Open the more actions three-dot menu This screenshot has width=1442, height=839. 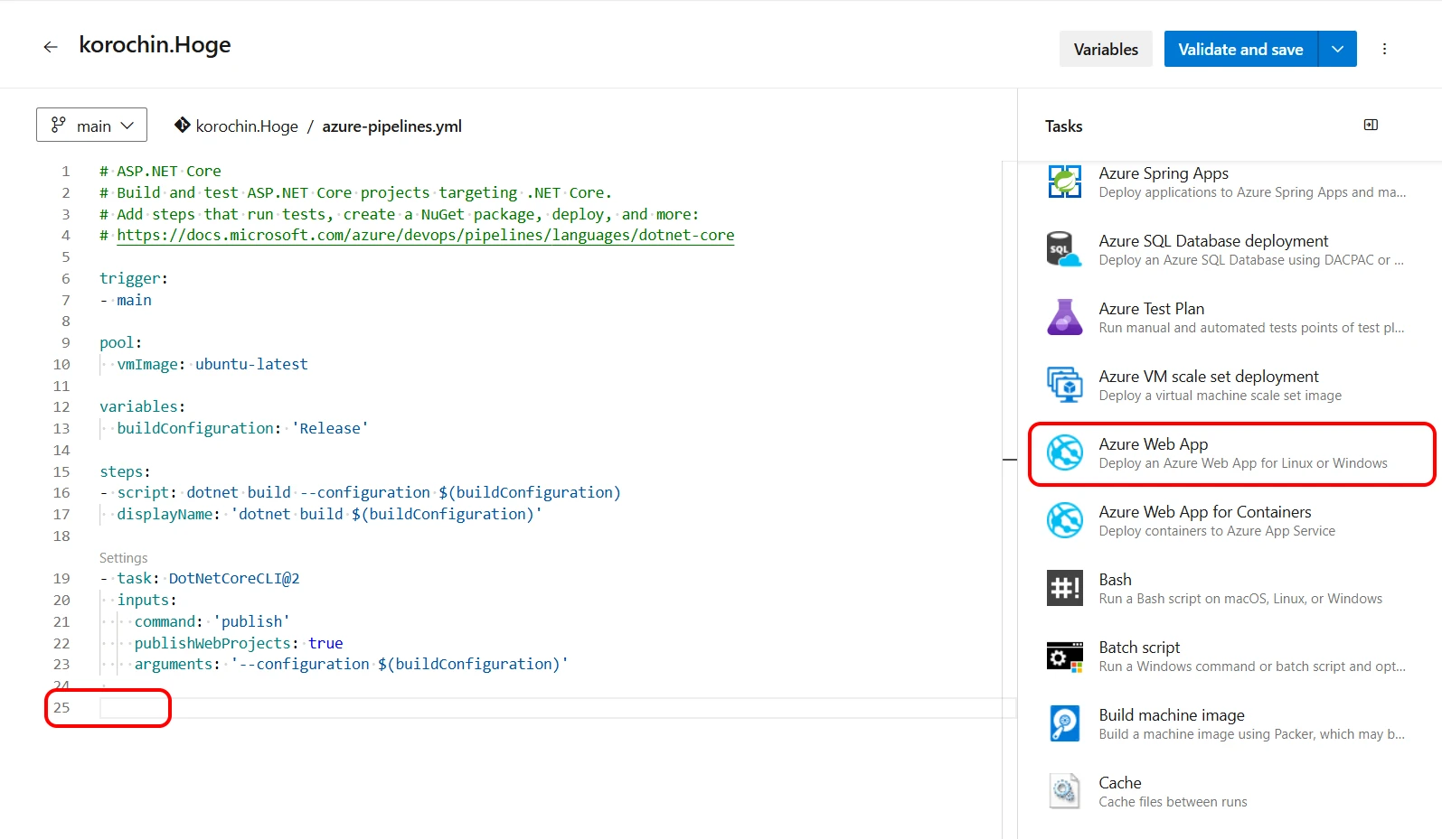1384,50
